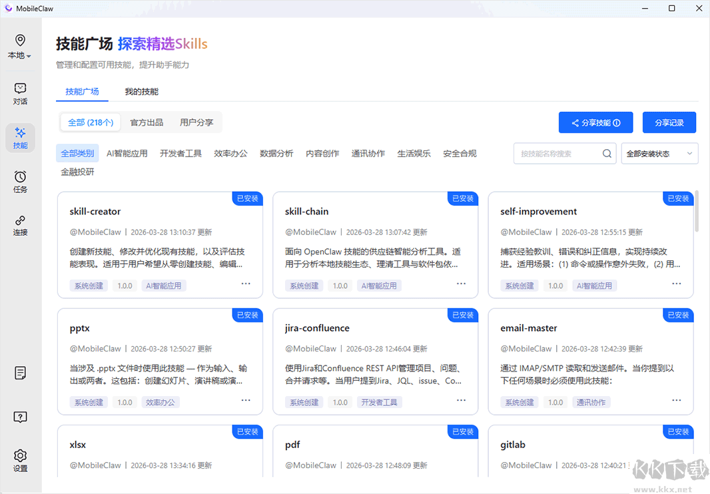Open the skill-chain skill title
Screen dimensions: 710x494
(x=306, y=212)
